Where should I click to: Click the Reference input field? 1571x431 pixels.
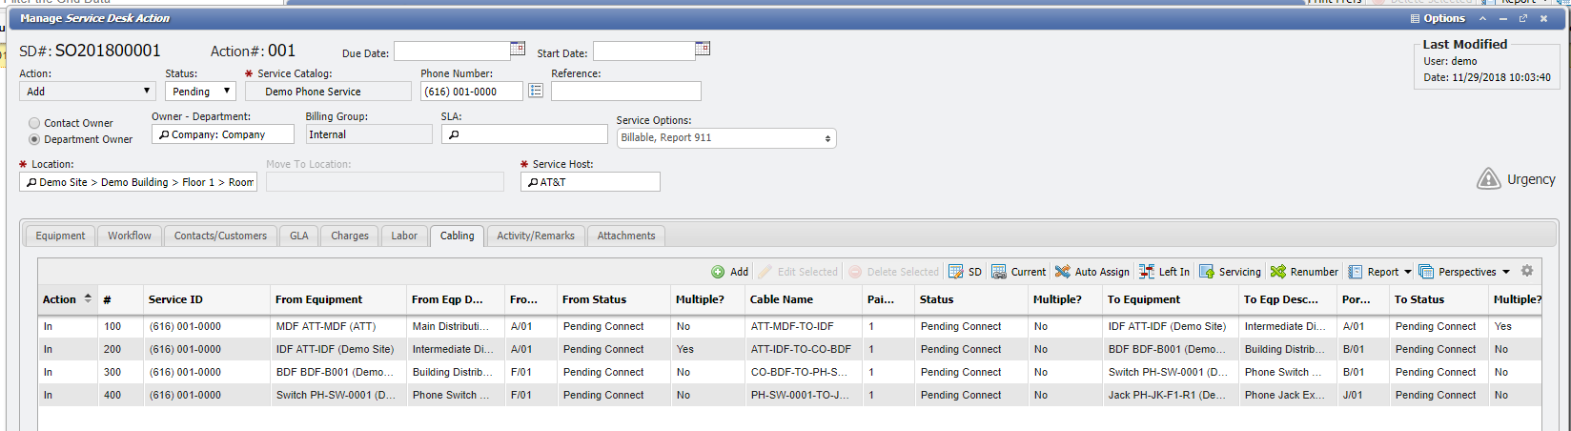(x=625, y=92)
